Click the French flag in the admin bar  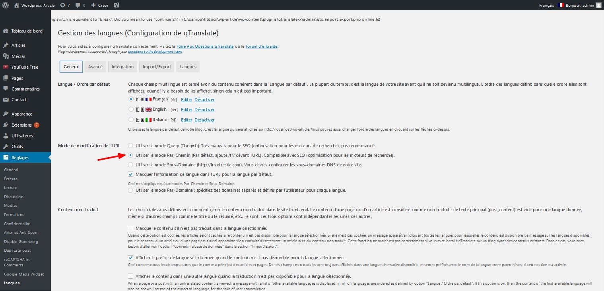click(x=561, y=5)
